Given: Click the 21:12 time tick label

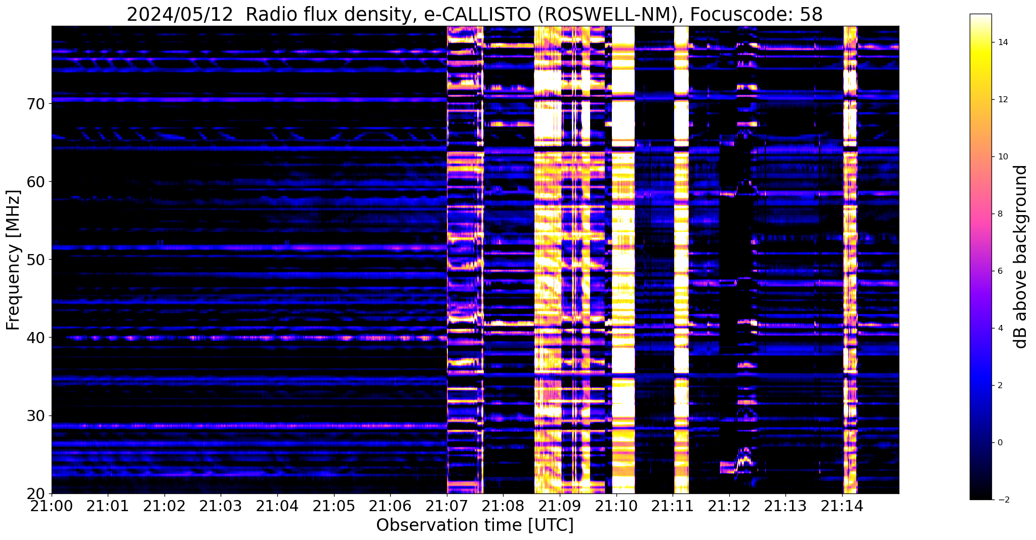Looking at the screenshot, I should (x=729, y=506).
